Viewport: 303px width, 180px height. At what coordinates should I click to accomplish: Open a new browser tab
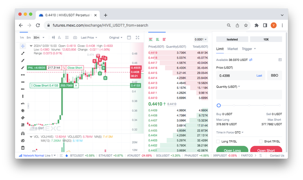105,15
